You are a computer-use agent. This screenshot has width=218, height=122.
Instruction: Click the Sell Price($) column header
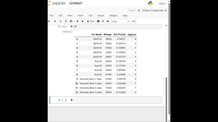coord(120,35)
